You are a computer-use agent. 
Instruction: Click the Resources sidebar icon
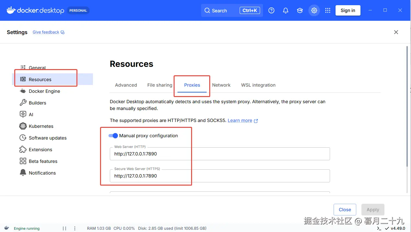[x=23, y=79]
